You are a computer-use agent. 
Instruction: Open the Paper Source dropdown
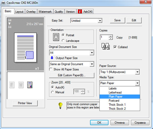pos(137,72)
